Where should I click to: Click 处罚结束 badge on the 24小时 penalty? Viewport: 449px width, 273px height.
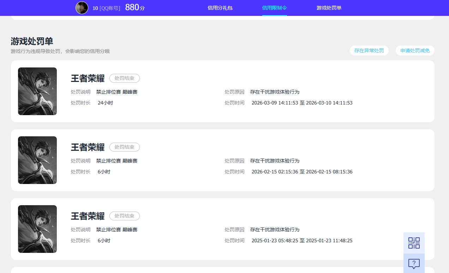pyautogui.click(x=125, y=78)
